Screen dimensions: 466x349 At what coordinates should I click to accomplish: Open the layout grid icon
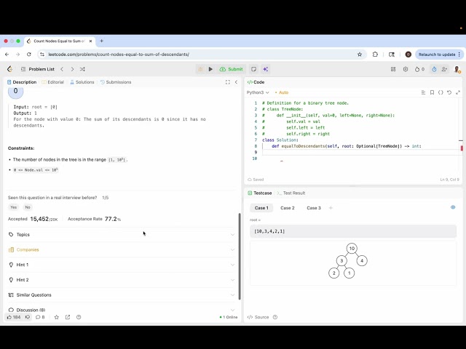(x=393, y=69)
